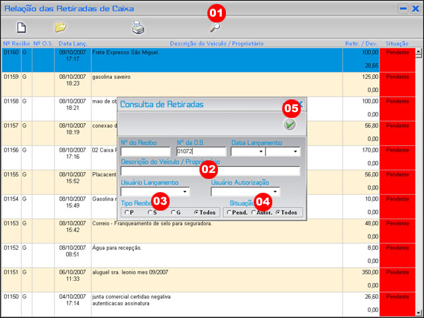Click the Pendente status of receipt 01160
Viewport: 424px width, 318px height.
point(397,52)
